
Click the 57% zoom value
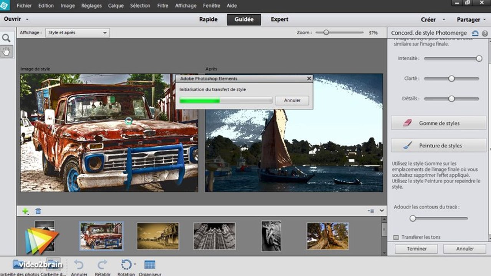pyautogui.click(x=373, y=33)
